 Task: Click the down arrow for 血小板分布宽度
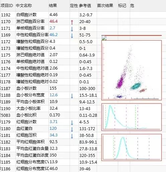[72, 96]
